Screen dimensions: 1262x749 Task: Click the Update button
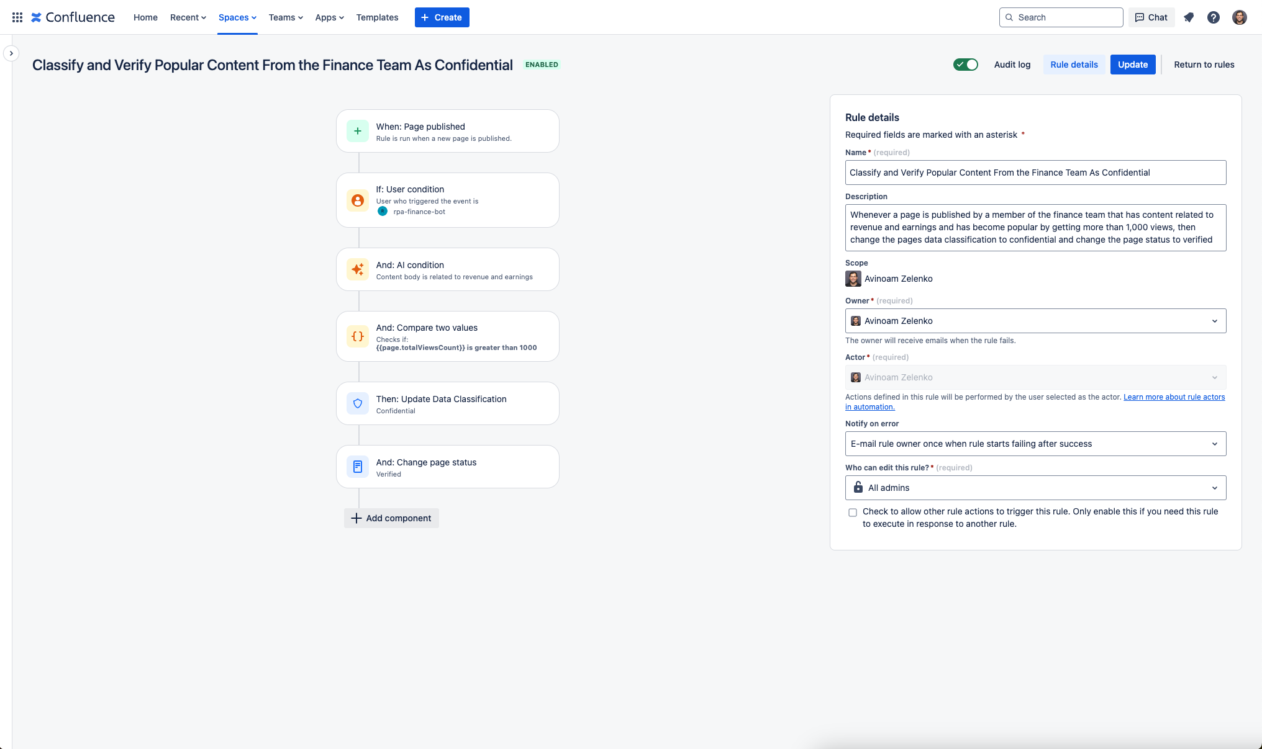tap(1132, 65)
